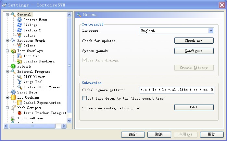Collapse the External Programs tree node
227x141 pixels.
pyautogui.click(x=7, y=71)
